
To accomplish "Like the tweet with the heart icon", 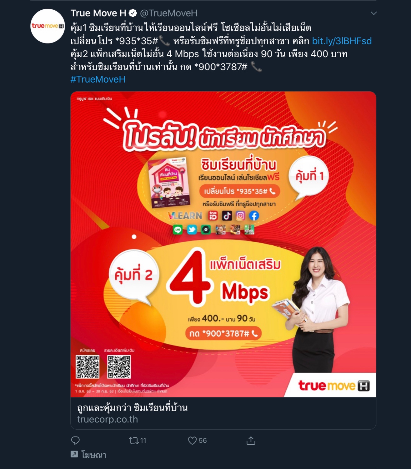I will point(192,441).
